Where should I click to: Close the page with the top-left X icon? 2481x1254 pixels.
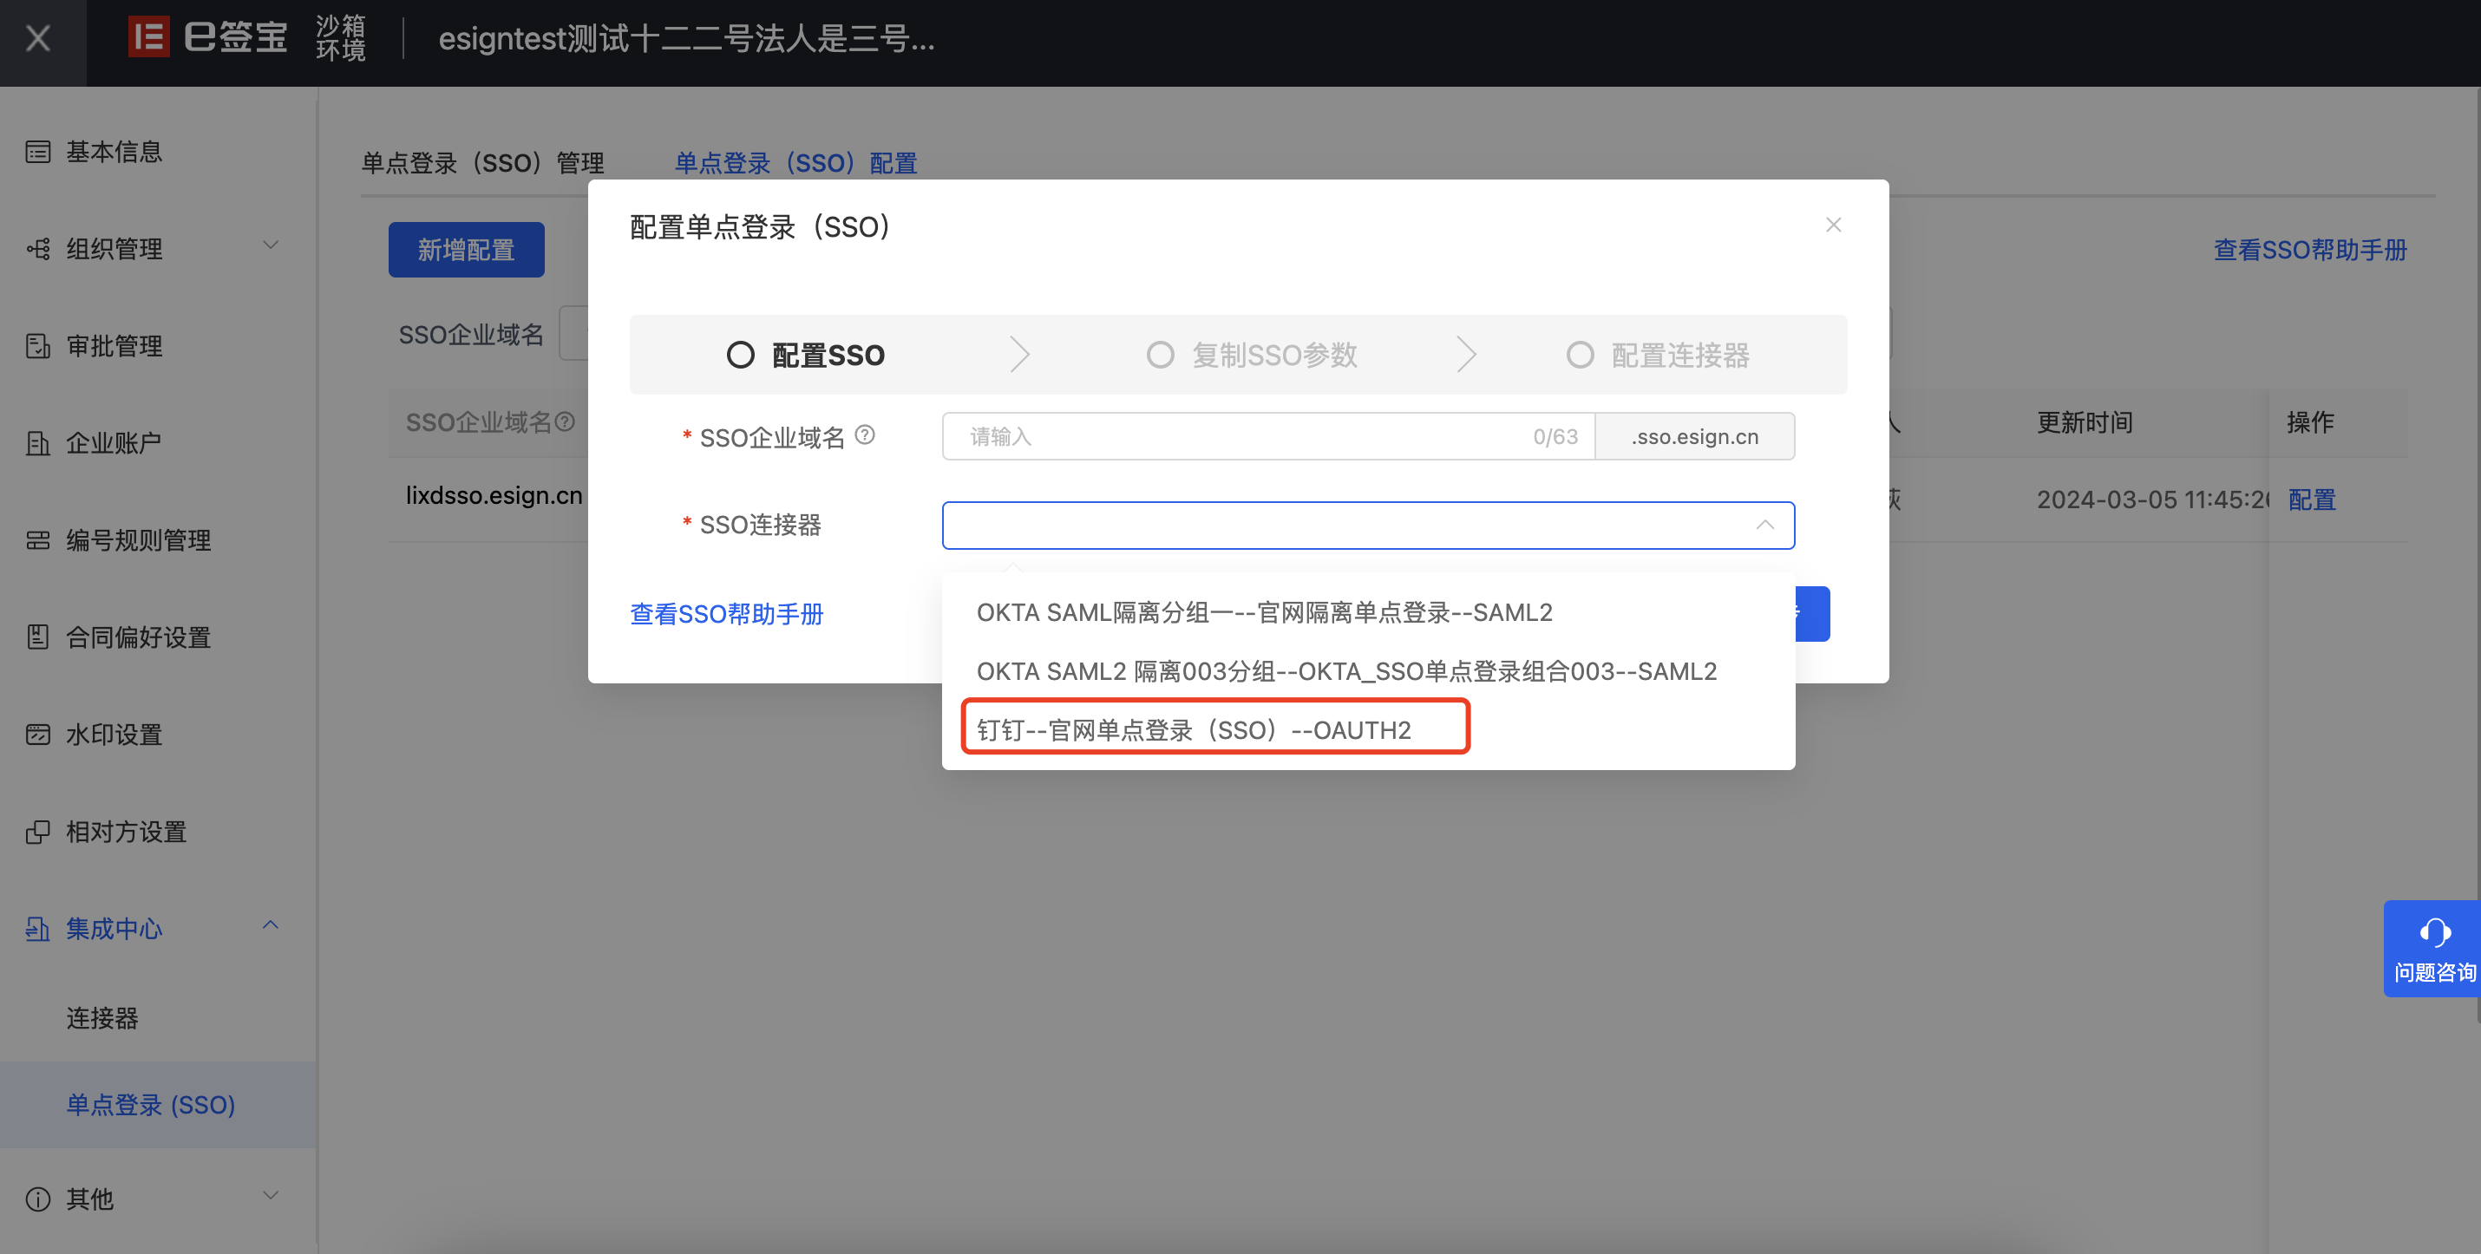(x=38, y=38)
